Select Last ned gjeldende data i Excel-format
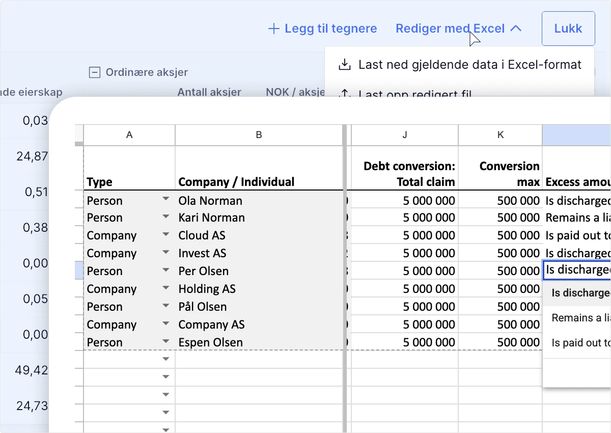This screenshot has width=611, height=433. (x=459, y=65)
